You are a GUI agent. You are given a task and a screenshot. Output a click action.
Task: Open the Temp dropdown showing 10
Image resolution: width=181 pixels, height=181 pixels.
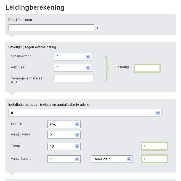click(64, 147)
